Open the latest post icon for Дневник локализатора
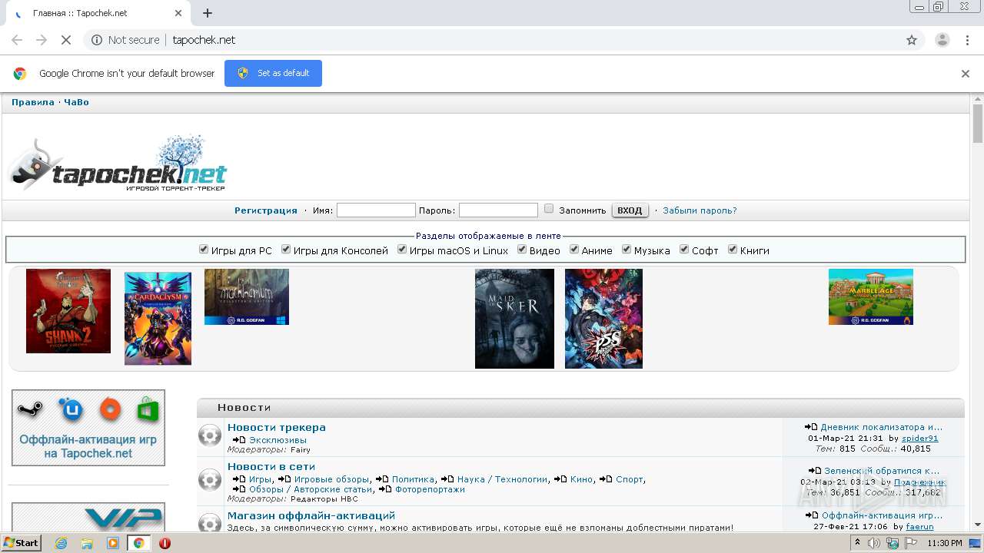Image resolution: width=984 pixels, height=553 pixels. 811,427
